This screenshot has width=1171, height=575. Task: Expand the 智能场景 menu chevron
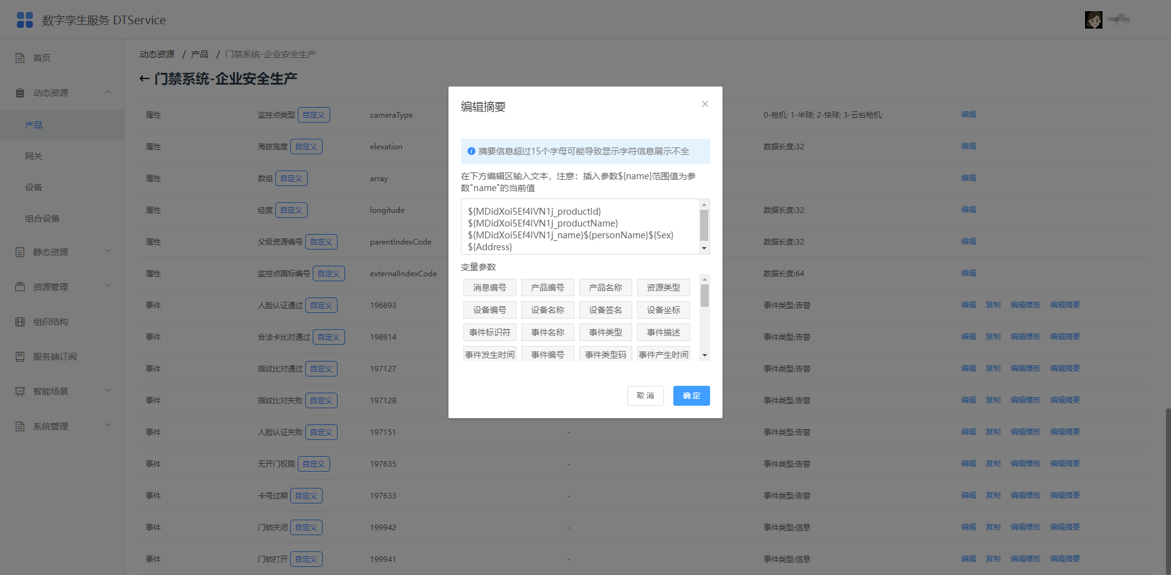click(x=108, y=391)
